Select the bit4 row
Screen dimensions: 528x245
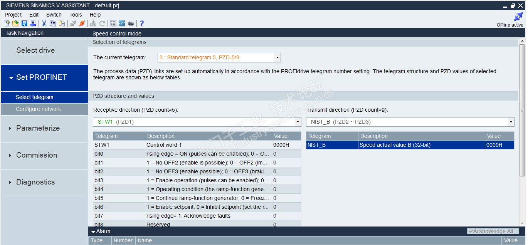197,189
